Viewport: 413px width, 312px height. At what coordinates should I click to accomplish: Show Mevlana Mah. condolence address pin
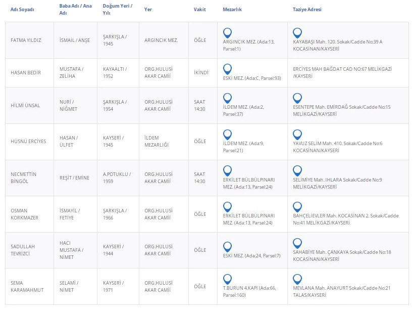coord(297,279)
